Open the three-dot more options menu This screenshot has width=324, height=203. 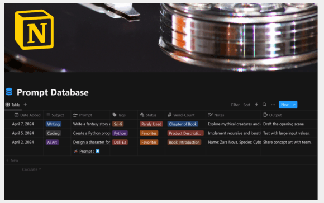(x=273, y=105)
